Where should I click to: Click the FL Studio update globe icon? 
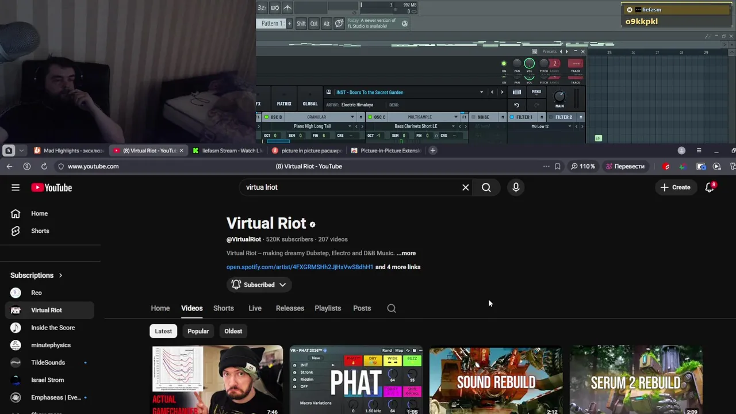click(405, 24)
